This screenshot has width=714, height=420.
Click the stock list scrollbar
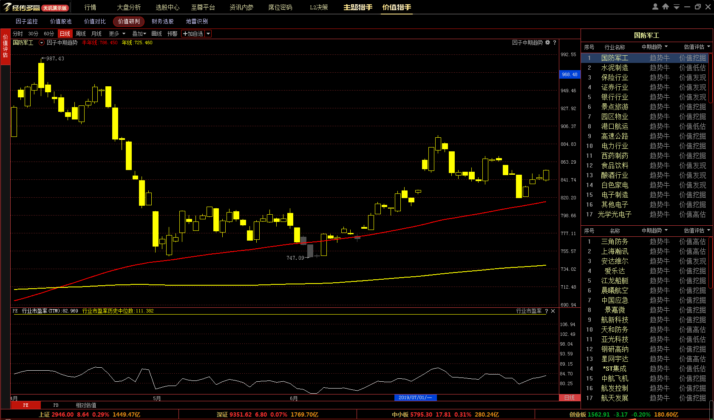[711, 262]
